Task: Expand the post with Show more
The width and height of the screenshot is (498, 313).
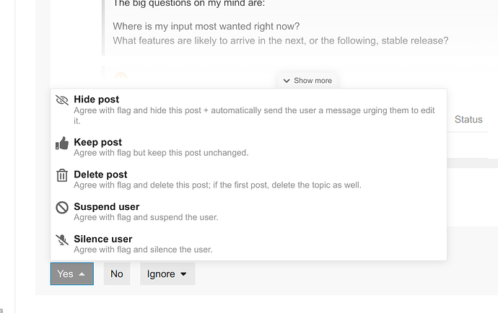Action: [307, 81]
